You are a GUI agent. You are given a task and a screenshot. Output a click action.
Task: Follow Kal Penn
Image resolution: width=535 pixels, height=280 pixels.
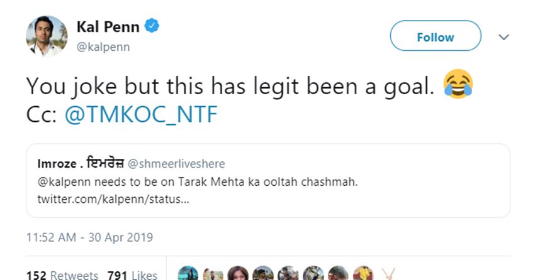click(435, 37)
